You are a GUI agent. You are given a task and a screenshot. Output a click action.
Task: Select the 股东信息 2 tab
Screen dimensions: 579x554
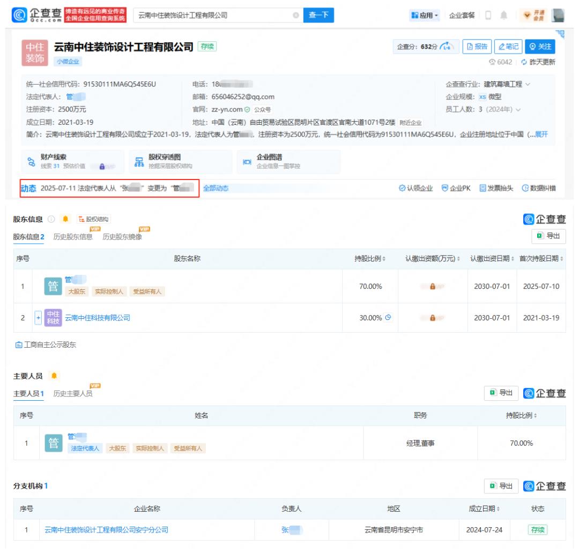[x=29, y=237]
